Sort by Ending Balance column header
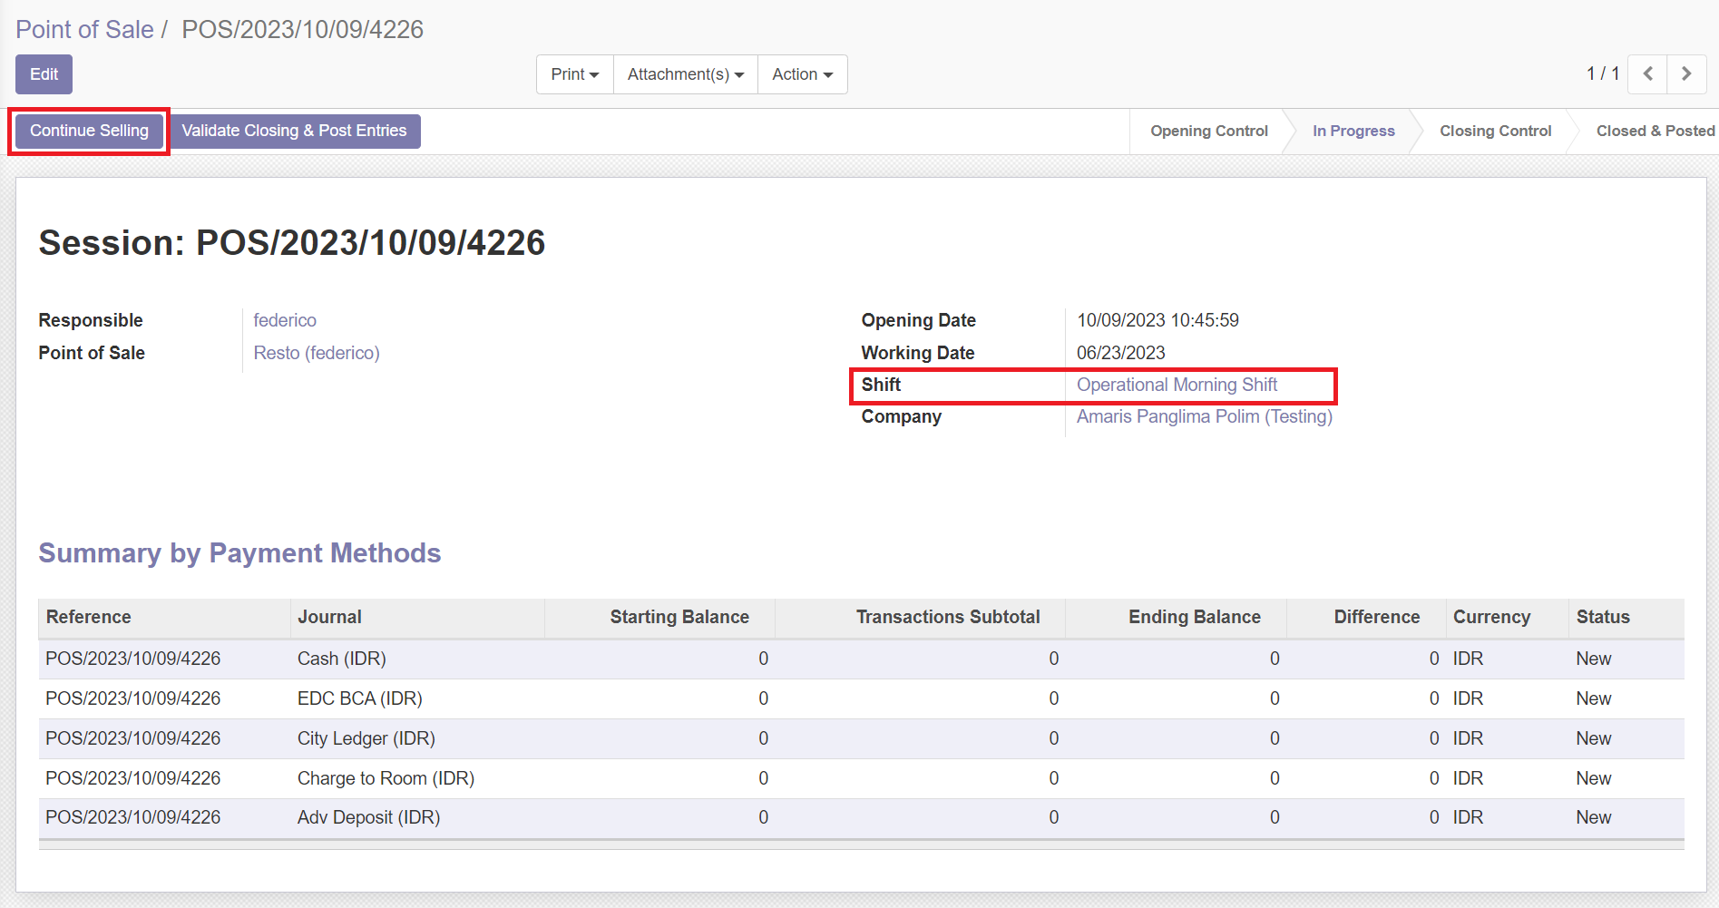The image size is (1719, 908). [x=1176, y=617]
